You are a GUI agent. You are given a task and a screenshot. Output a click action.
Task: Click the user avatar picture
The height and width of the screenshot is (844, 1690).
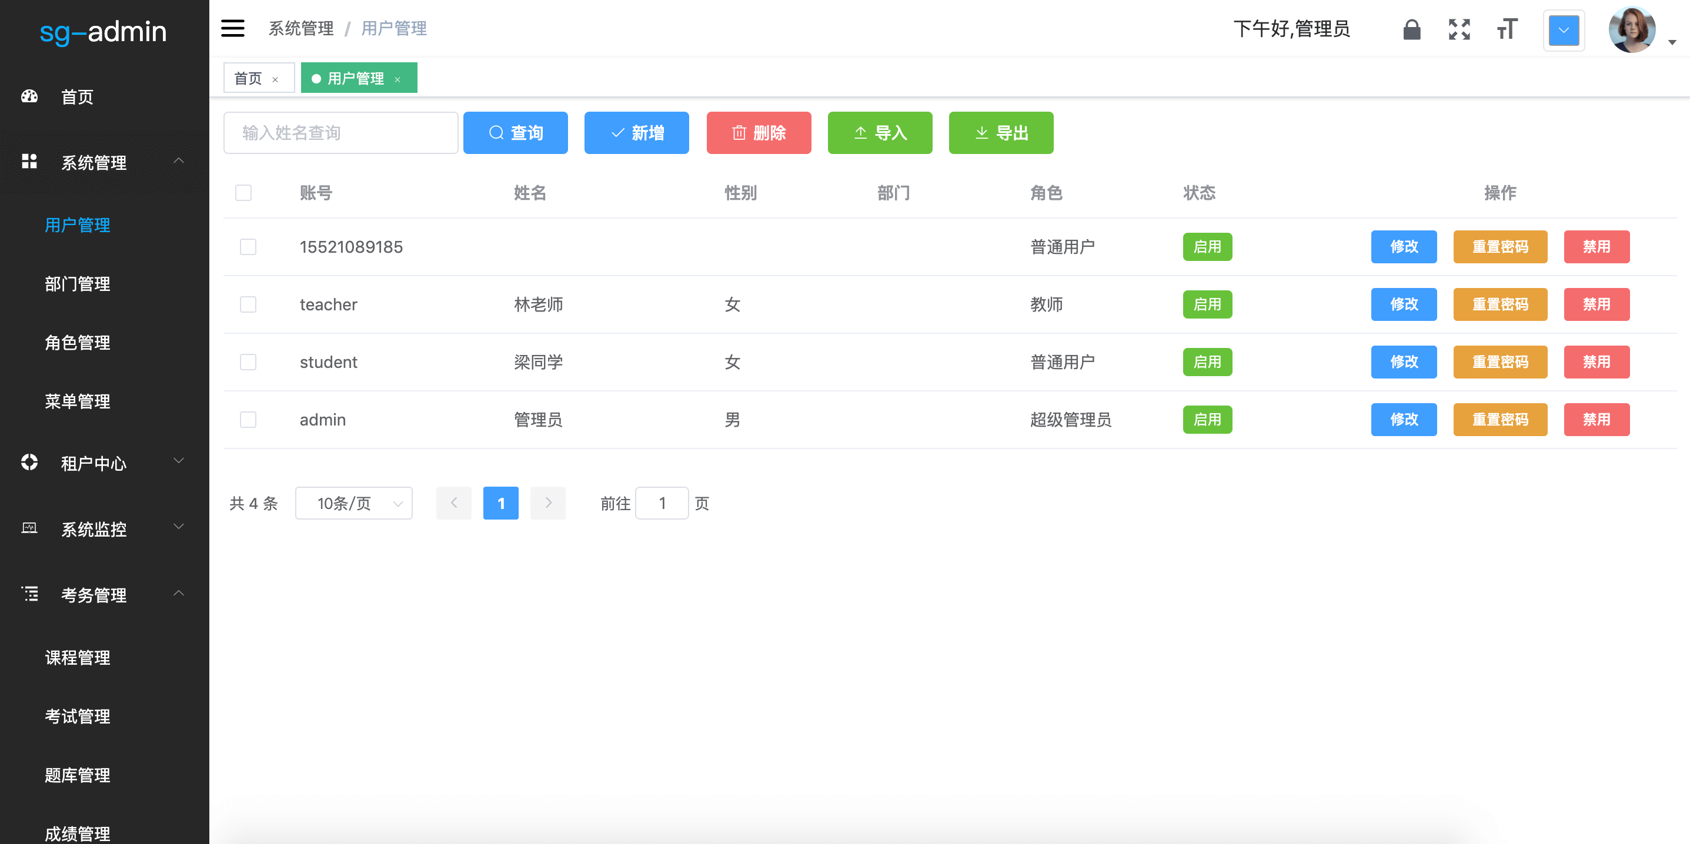click(1631, 30)
